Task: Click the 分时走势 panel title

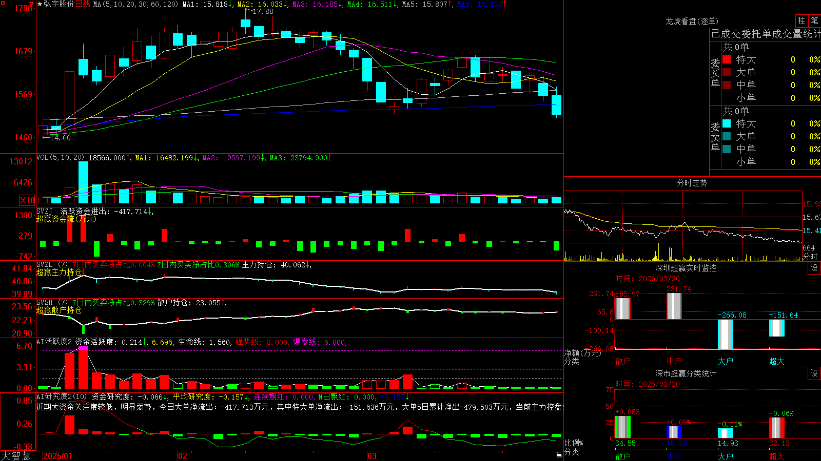Action: point(692,183)
